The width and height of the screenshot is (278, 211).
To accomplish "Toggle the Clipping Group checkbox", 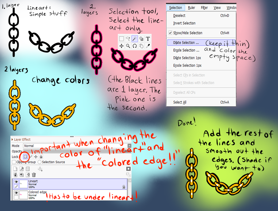I will point(14,162).
